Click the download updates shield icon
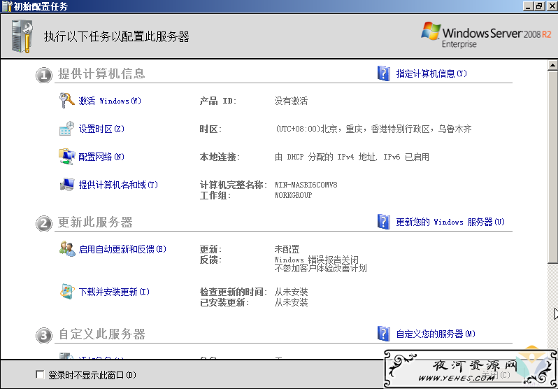The image size is (558, 389). pos(67,291)
